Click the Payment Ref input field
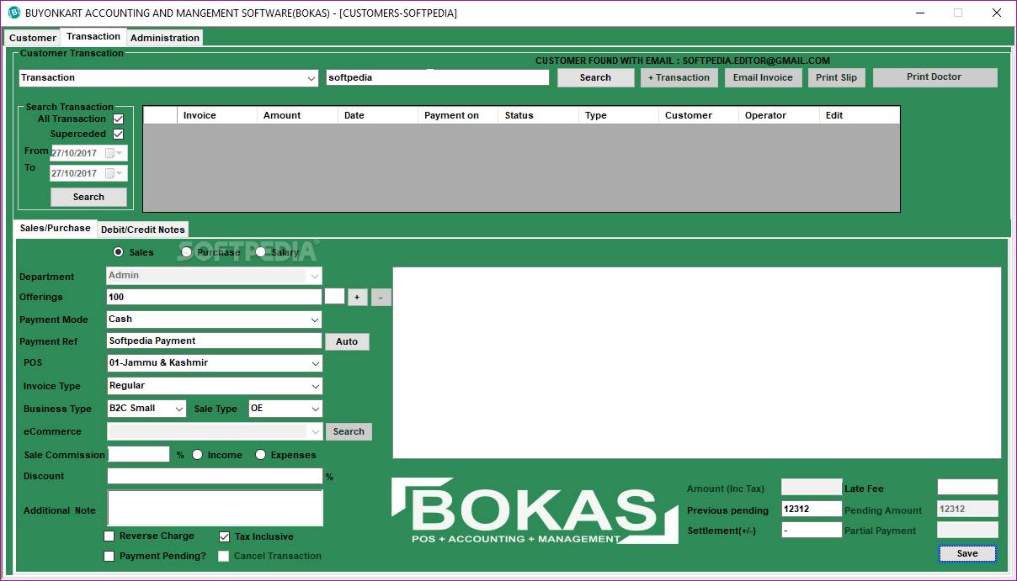The image size is (1017, 581). [x=214, y=341]
